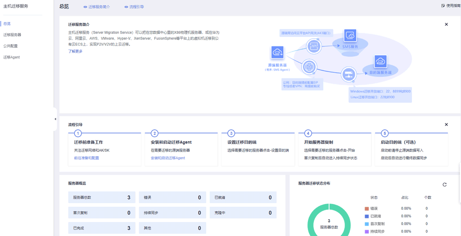Click the 首次复制 stat card

[x=102, y=213]
